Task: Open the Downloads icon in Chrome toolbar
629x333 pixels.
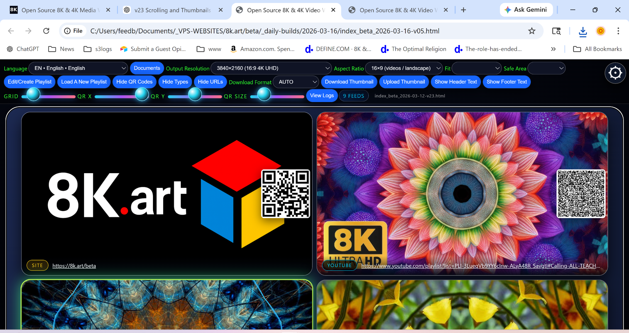Action: click(583, 31)
